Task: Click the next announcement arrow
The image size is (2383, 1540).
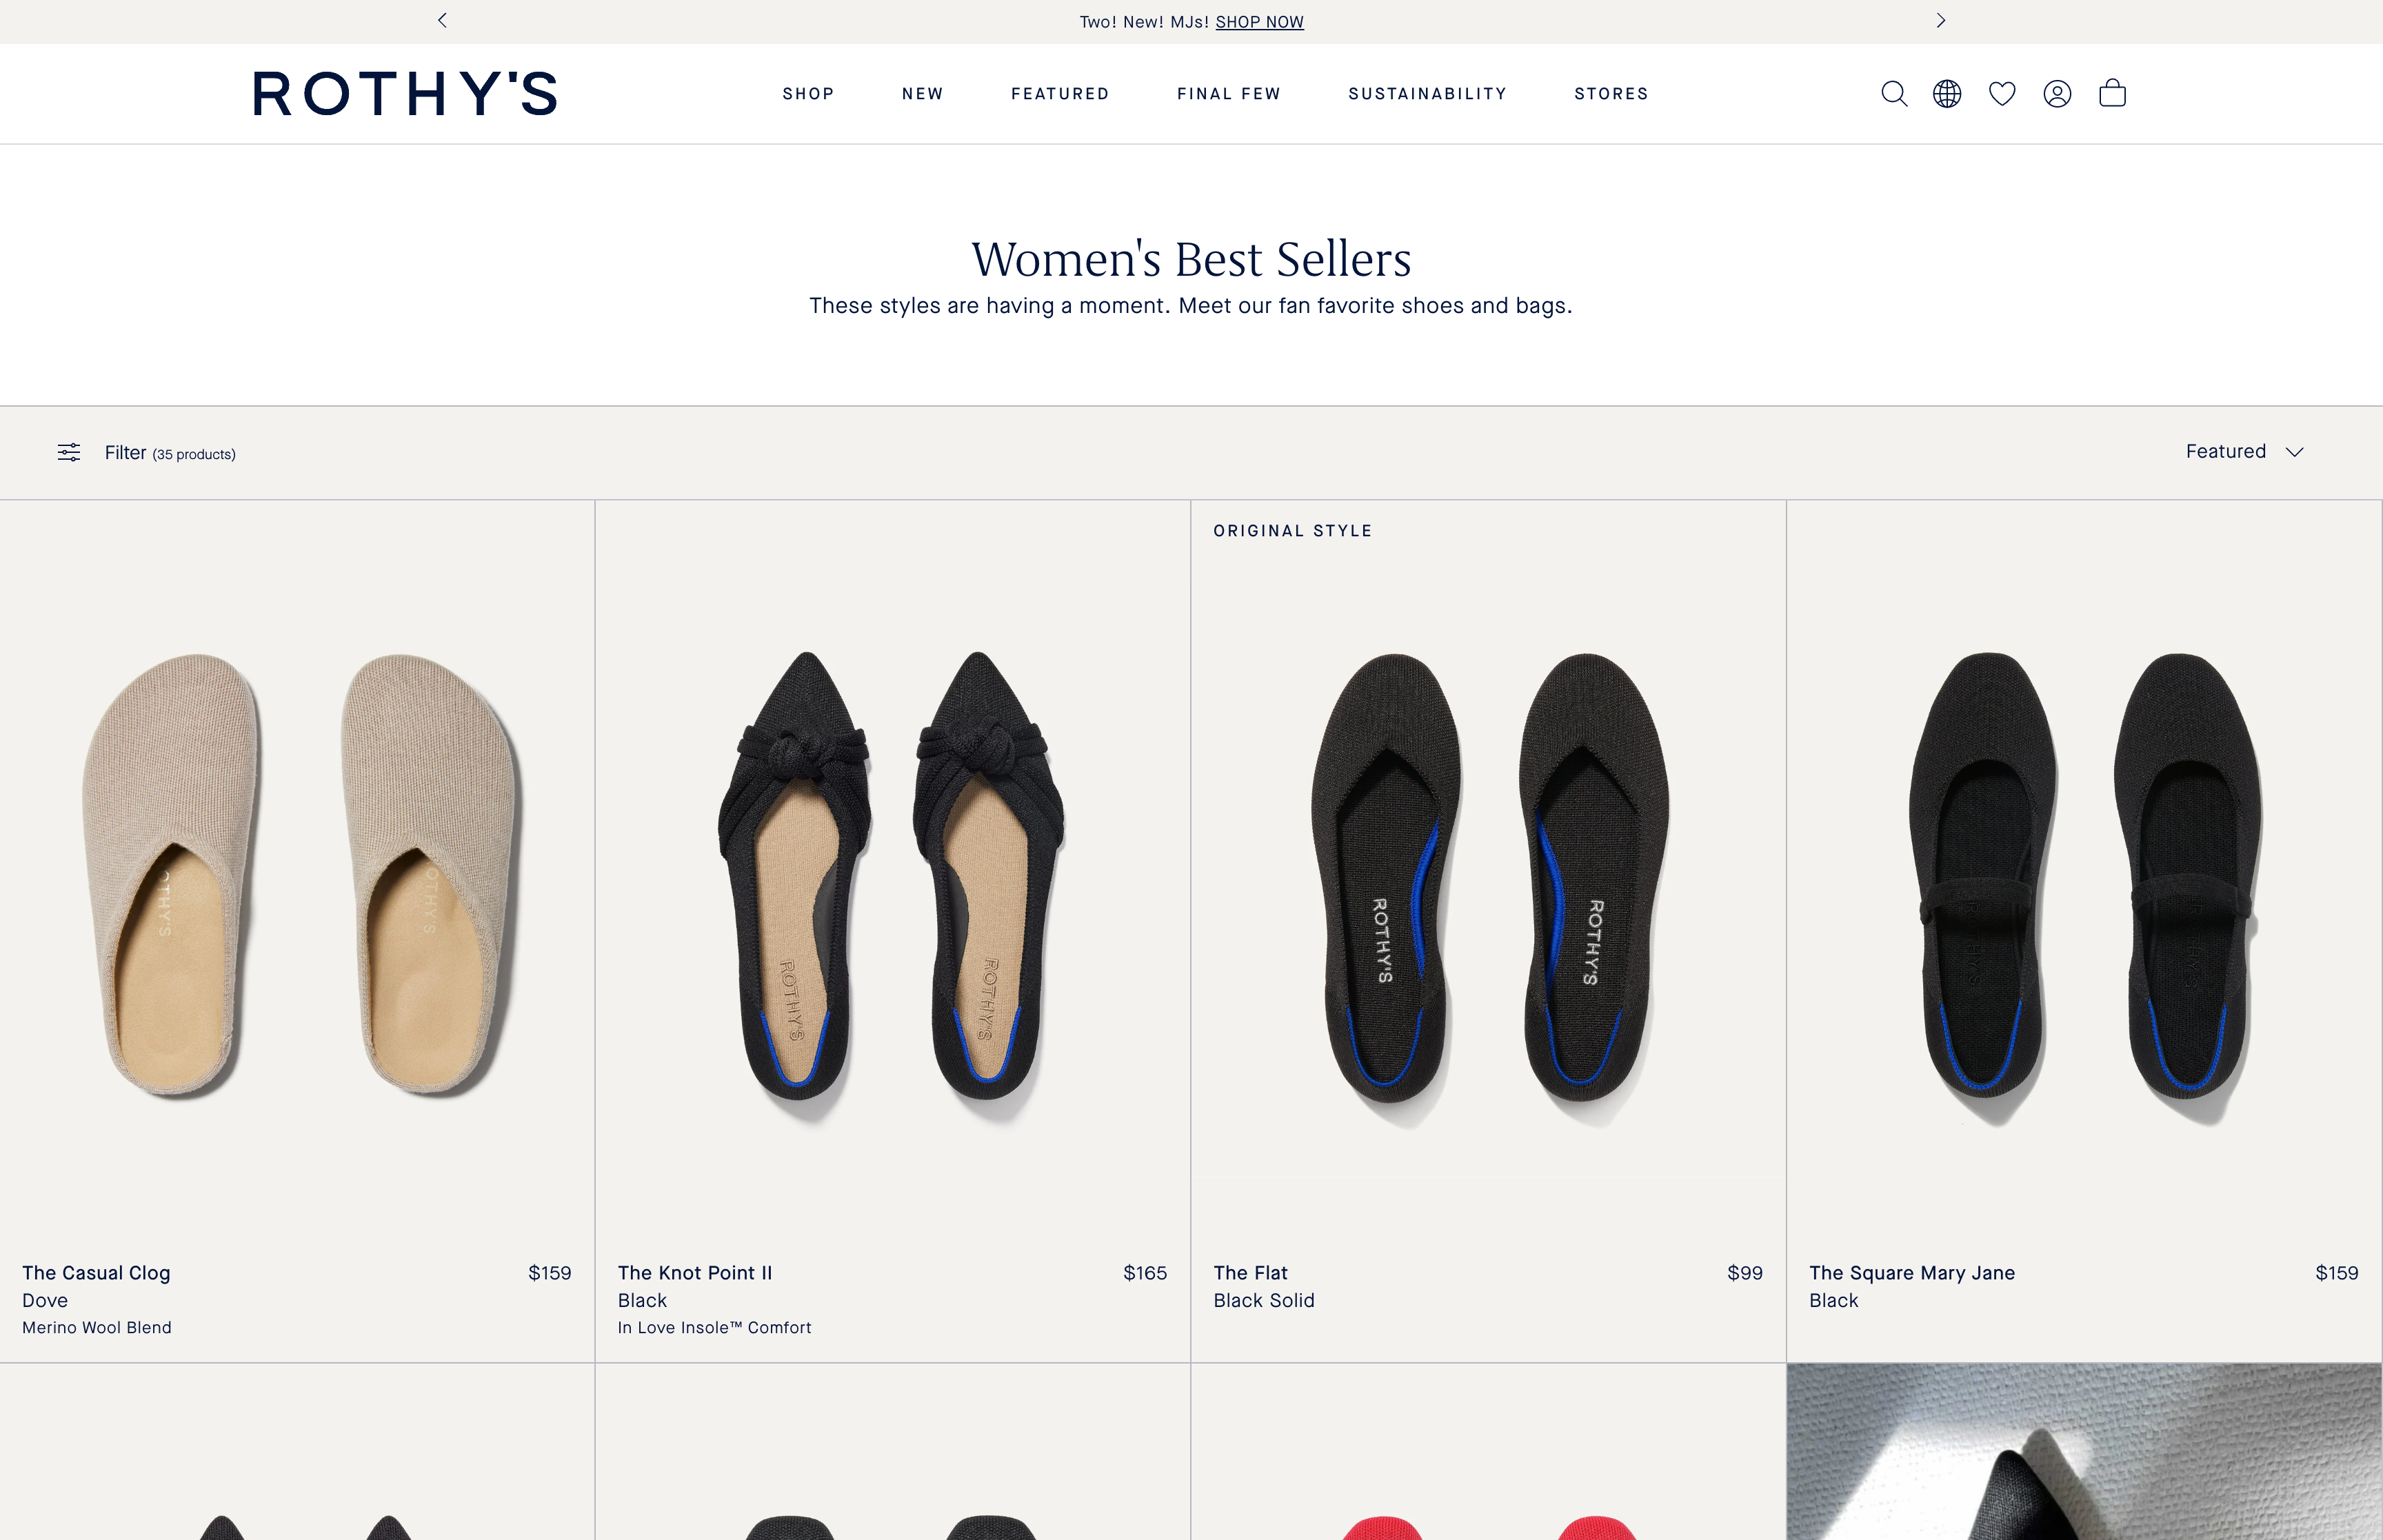Action: pyautogui.click(x=1941, y=21)
